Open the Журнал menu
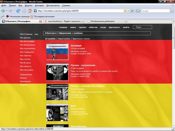175x131 pixels. click(28, 5)
